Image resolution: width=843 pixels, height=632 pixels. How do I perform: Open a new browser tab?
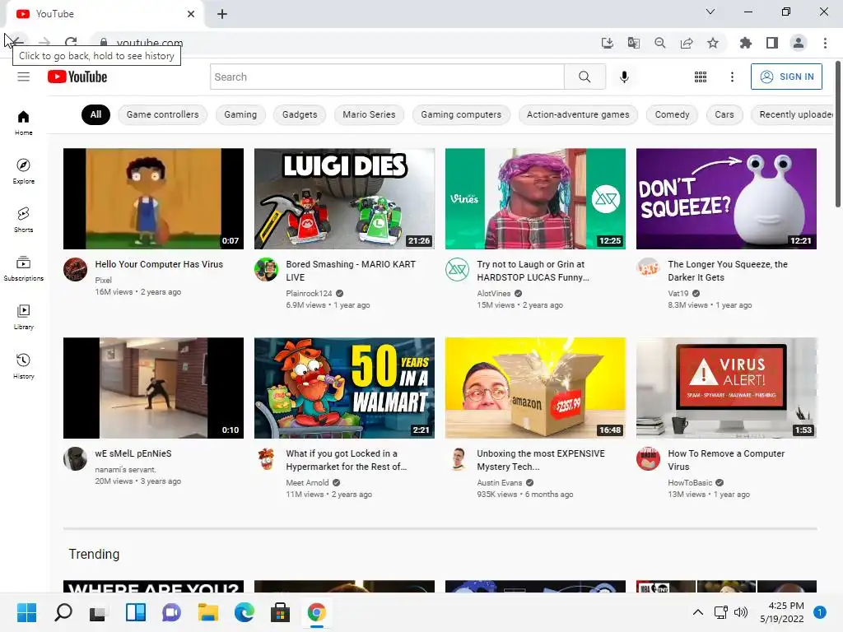click(x=222, y=14)
